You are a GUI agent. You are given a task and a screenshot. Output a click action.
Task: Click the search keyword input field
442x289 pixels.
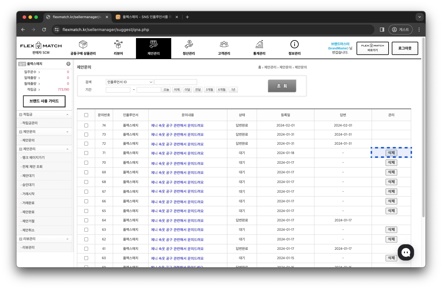pyautogui.click(x=176, y=82)
